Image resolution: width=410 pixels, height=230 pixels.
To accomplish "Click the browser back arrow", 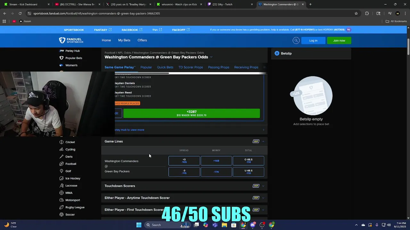I will click(x=5, y=13).
